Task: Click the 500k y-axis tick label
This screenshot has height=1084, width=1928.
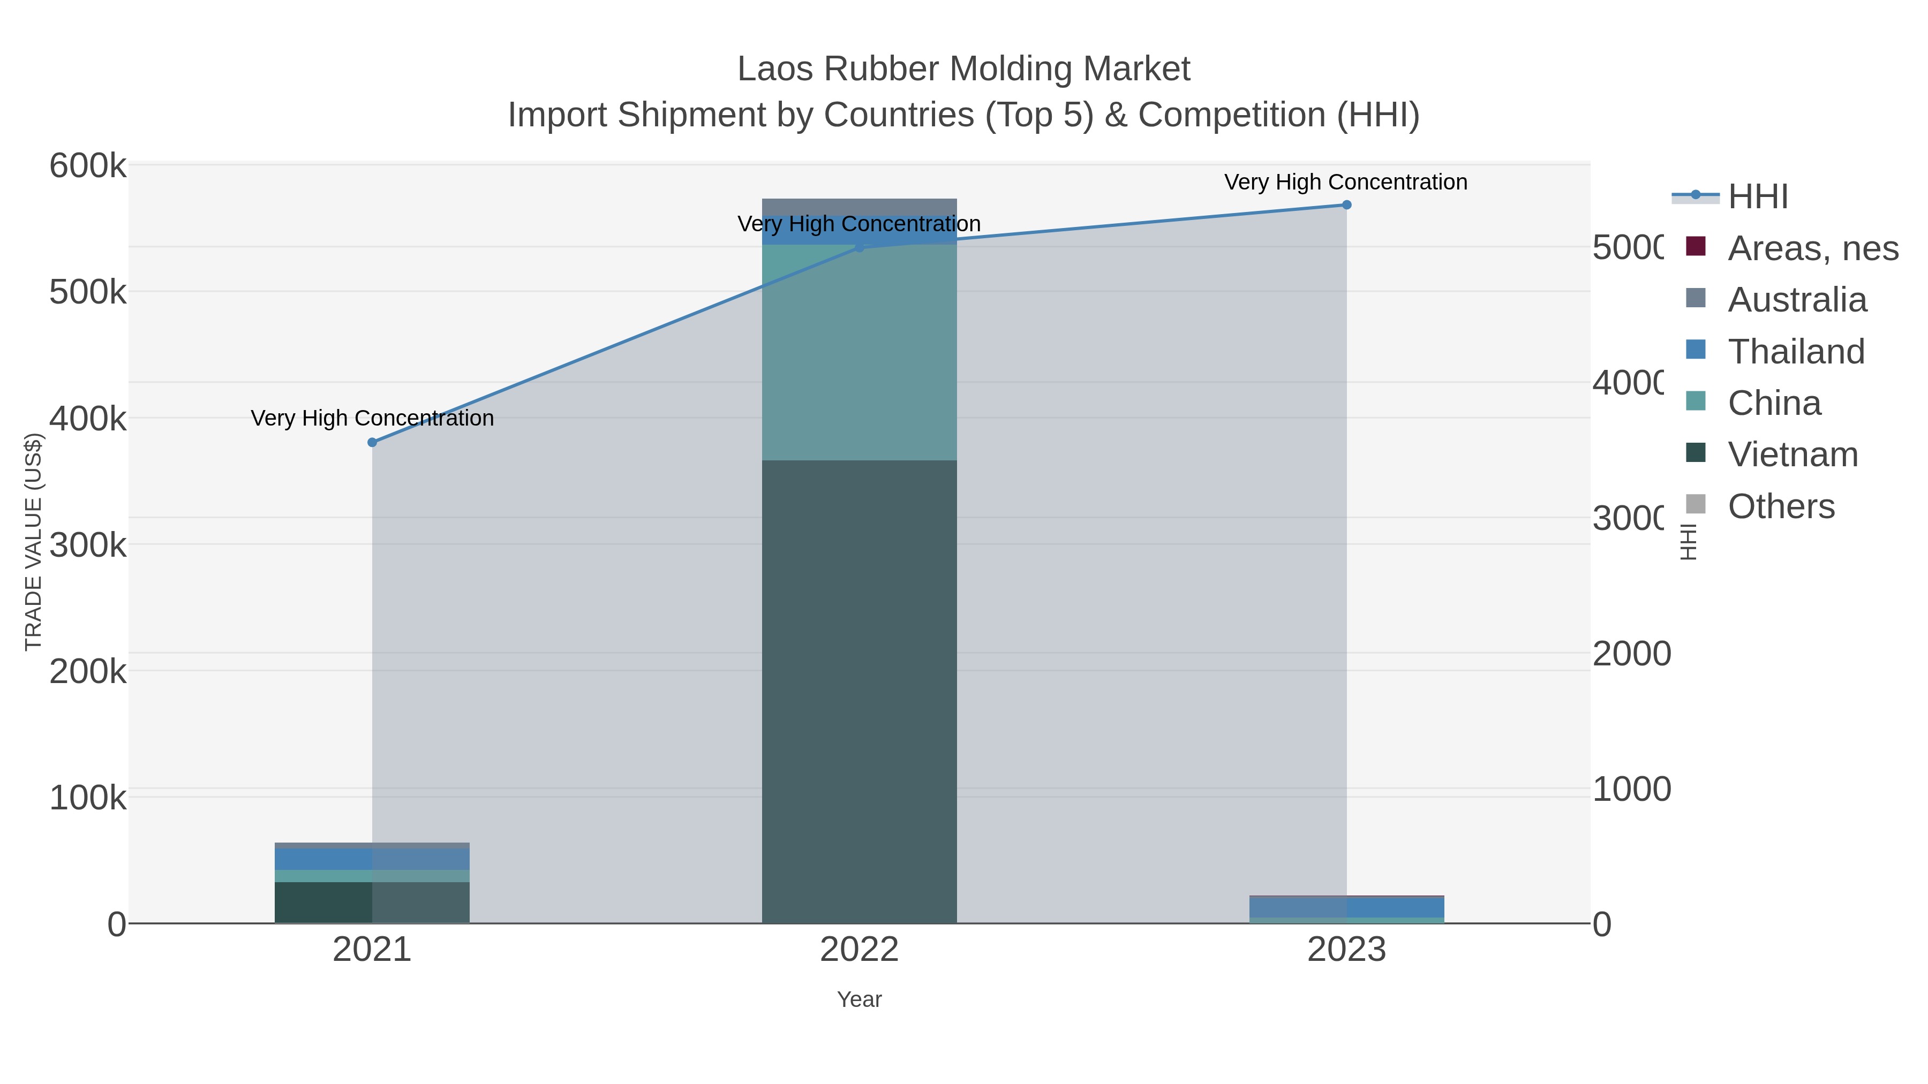Action: pyautogui.click(x=88, y=292)
